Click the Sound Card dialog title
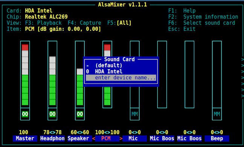 (119, 59)
